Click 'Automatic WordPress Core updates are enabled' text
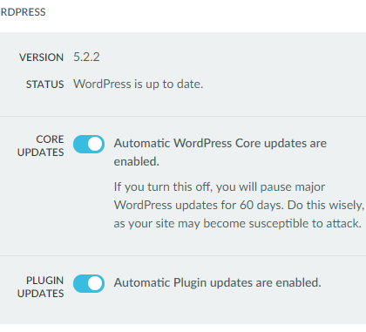The width and height of the screenshot is (366, 332). (x=220, y=152)
